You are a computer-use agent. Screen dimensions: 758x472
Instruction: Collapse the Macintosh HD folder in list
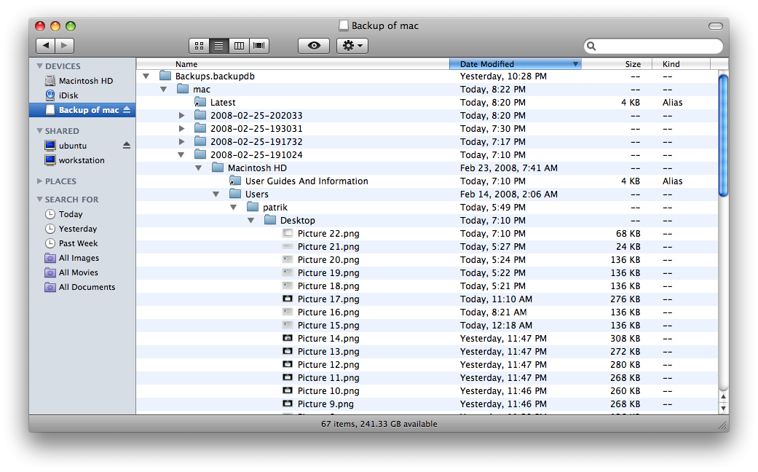click(x=198, y=168)
